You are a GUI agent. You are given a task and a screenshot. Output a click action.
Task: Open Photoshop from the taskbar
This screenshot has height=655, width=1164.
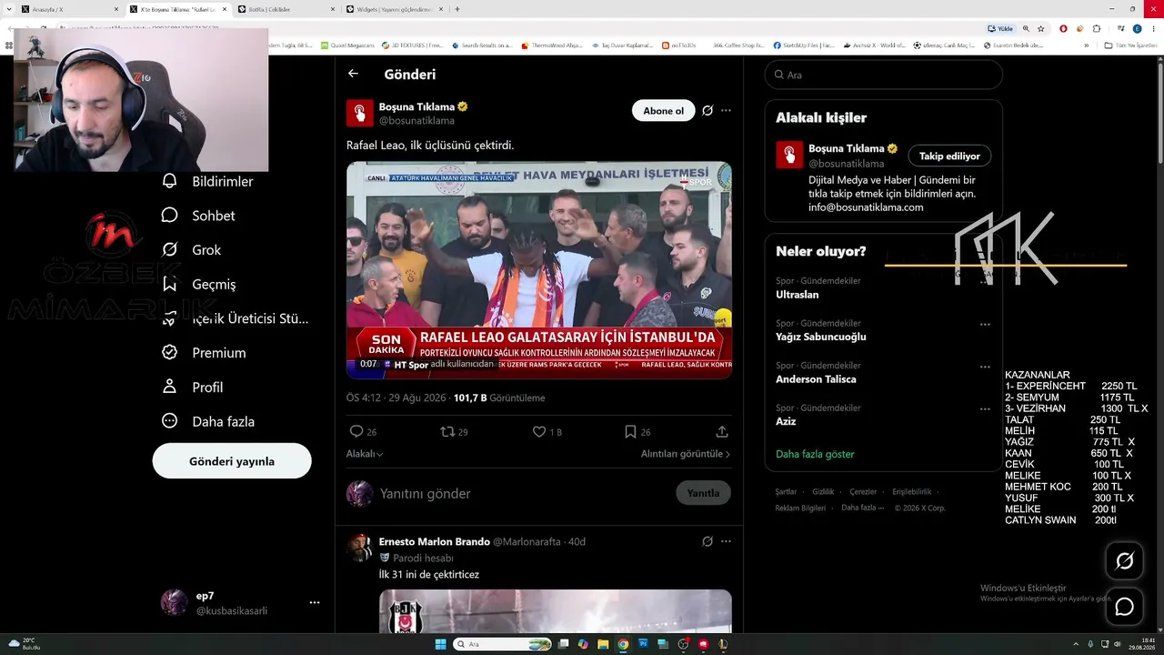tap(643, 644)
